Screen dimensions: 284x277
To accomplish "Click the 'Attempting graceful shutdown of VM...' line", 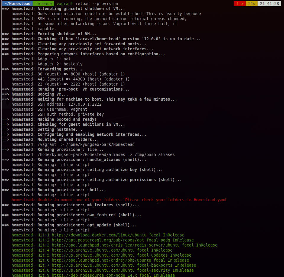I will [x=63, y=9].
